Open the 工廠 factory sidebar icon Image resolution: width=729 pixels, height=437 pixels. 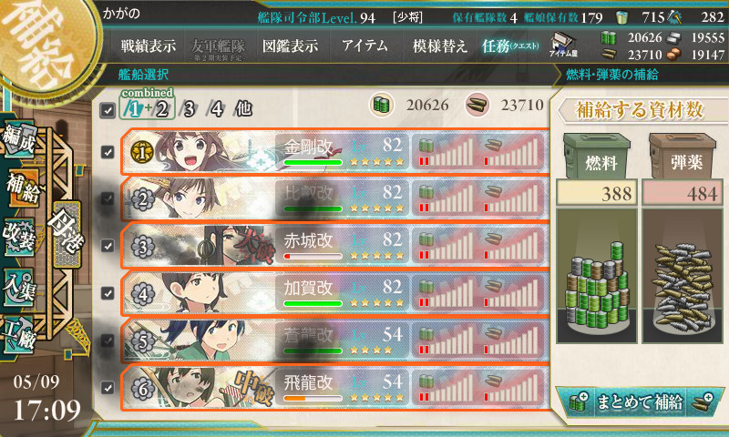[19, 334]
